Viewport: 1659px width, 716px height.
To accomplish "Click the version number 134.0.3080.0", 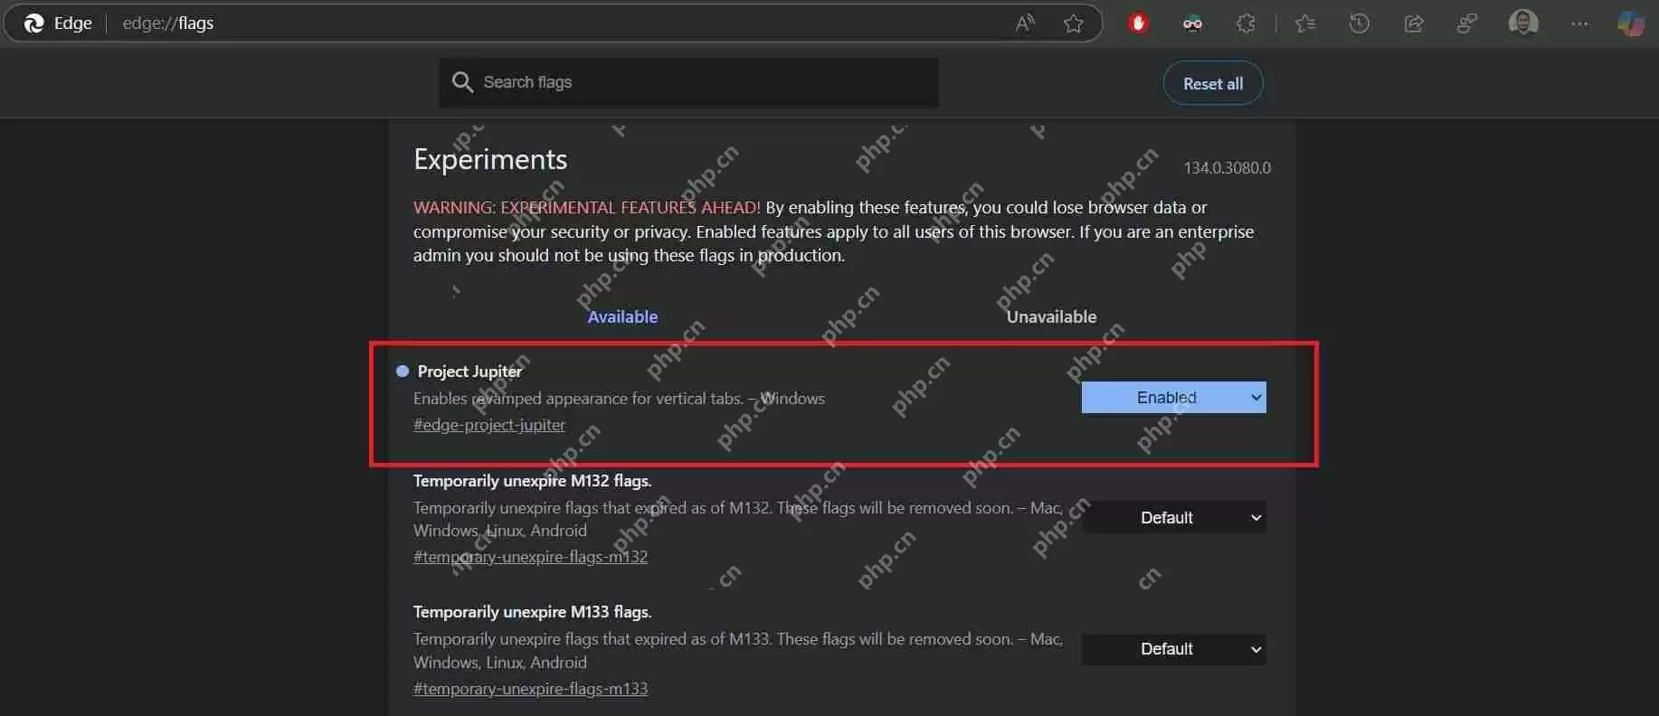I will (x=1227, y=168).
